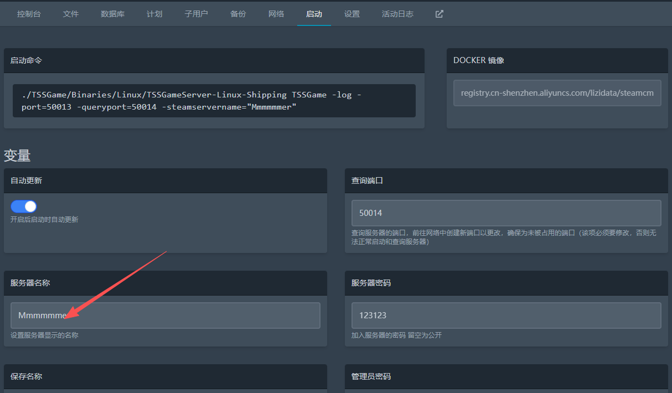Image resolution: width=672 pixels, height=393 pixels.
Task: Click the active 启动 tab
Action: tap(314, 14)
